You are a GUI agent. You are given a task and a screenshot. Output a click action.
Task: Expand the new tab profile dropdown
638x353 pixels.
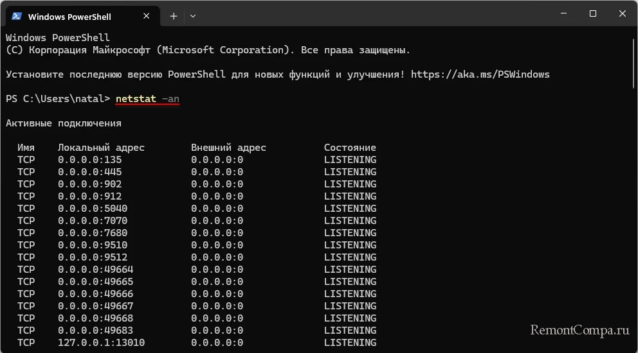[x=193, y=16]
